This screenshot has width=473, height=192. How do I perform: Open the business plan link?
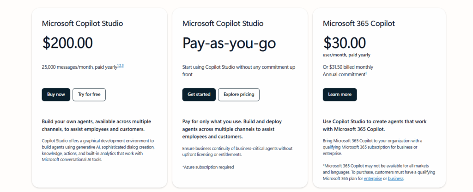pos(395,179)
